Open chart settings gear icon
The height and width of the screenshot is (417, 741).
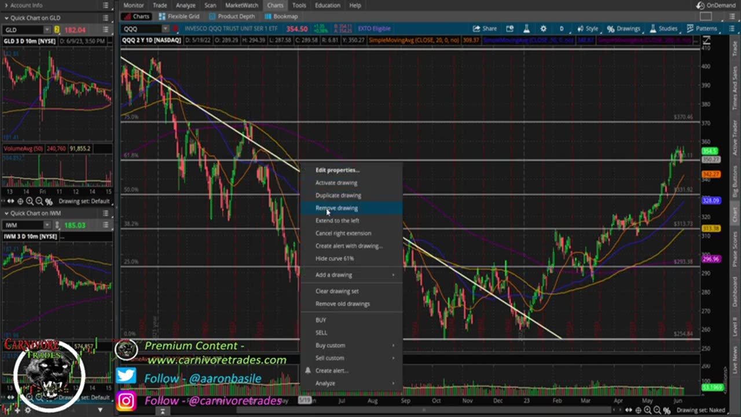[x=543, y=28]
